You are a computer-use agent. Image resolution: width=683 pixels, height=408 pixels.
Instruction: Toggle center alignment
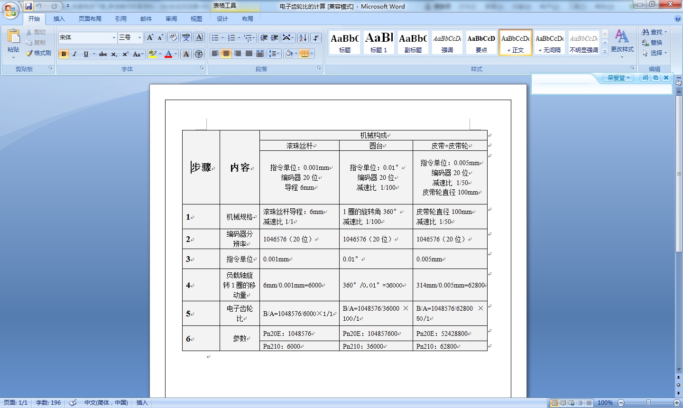tap(226, 54)
